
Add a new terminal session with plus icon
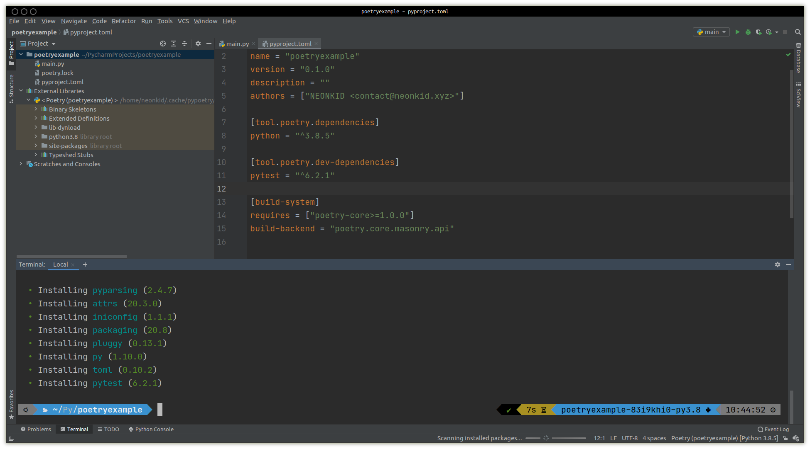pyautogui.click(x=85, y=265)
